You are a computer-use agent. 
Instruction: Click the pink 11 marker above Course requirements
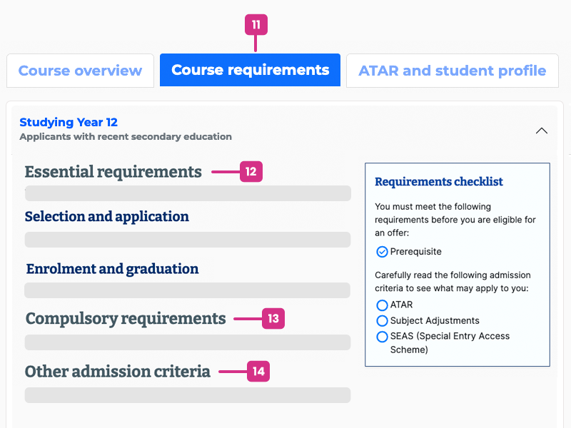256,24
